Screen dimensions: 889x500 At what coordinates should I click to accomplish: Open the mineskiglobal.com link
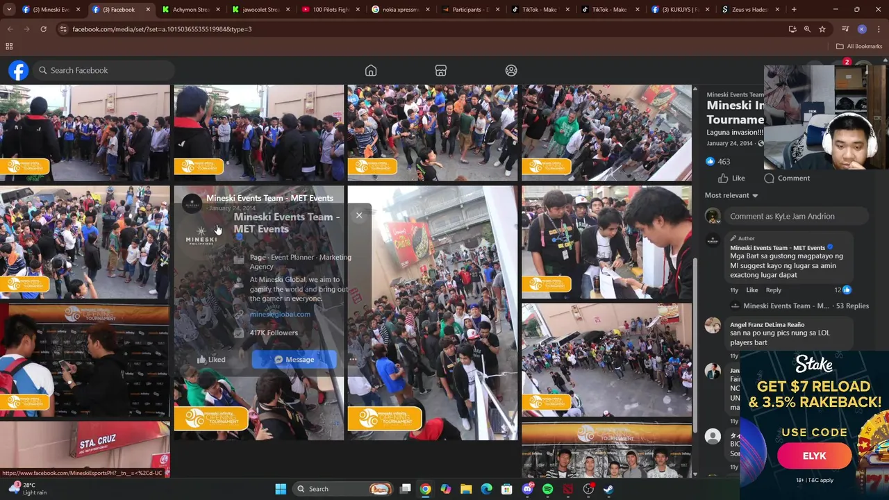coord(280,314)
